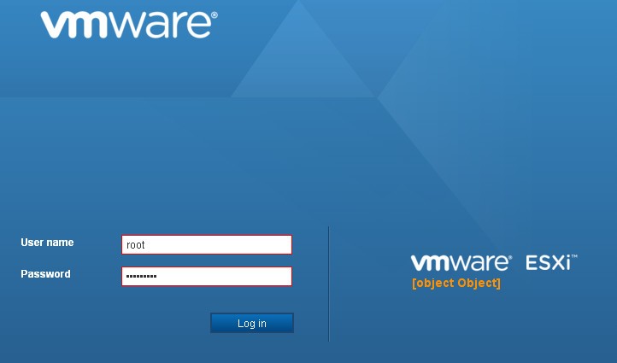The height and width of the screenshot is (363, 617).
Task: Click the User name label
Action: 47,243
